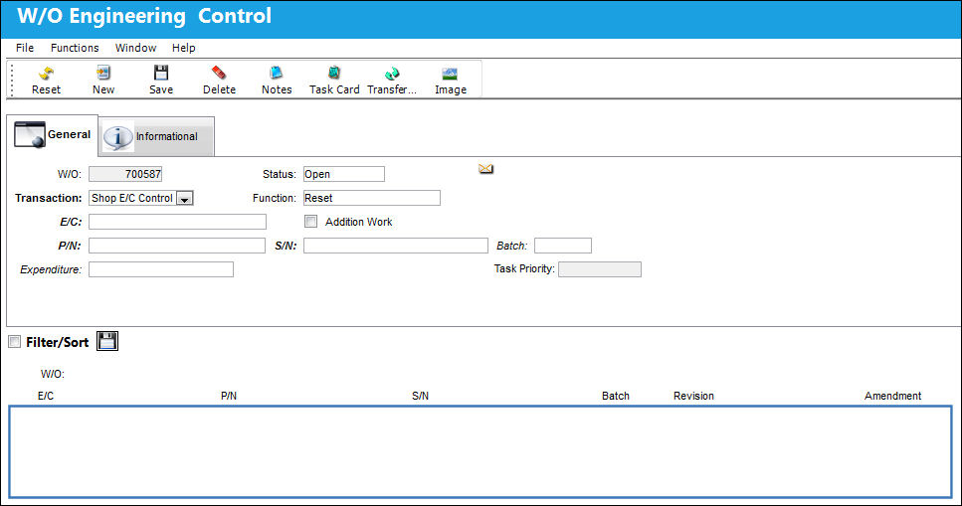Open the Window menu
Viewport: 962px width, 506px height.
[x=135, y=48]
